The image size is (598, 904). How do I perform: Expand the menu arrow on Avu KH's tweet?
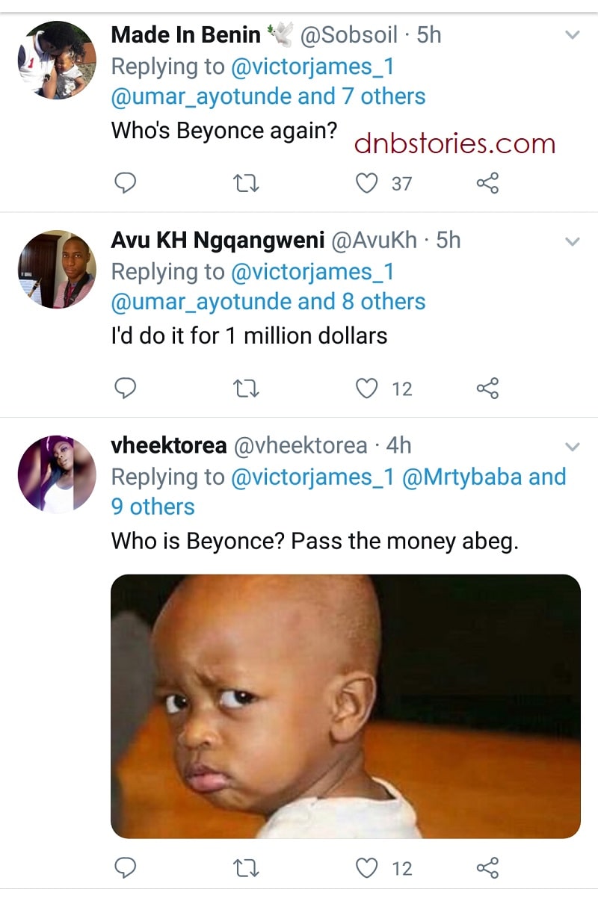(572, 241)
